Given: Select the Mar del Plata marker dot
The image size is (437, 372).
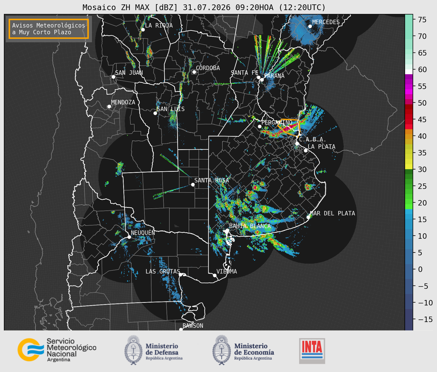Looking at the screenshot, I should (x=308, y=217).
